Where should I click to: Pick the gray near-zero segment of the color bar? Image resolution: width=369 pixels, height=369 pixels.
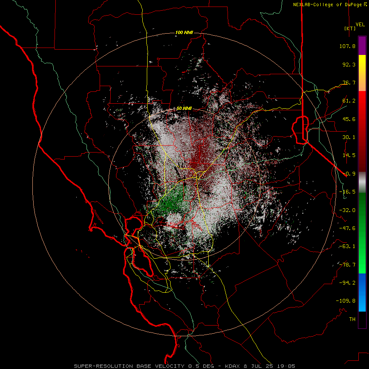pyautogui.click(x=362, y=182)
